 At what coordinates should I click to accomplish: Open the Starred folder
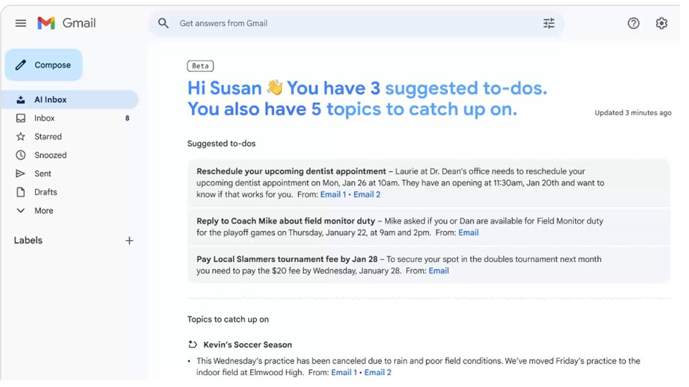(70, 136)
